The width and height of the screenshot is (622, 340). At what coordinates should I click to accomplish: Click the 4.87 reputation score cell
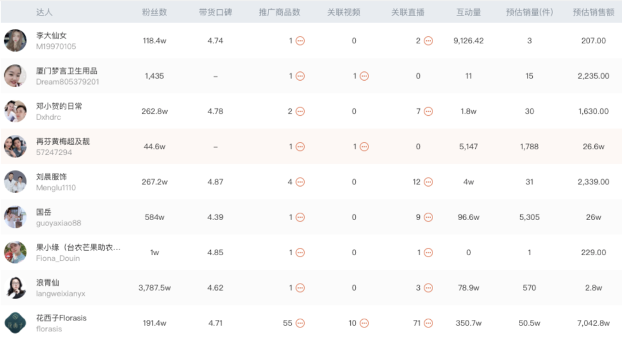215,182
